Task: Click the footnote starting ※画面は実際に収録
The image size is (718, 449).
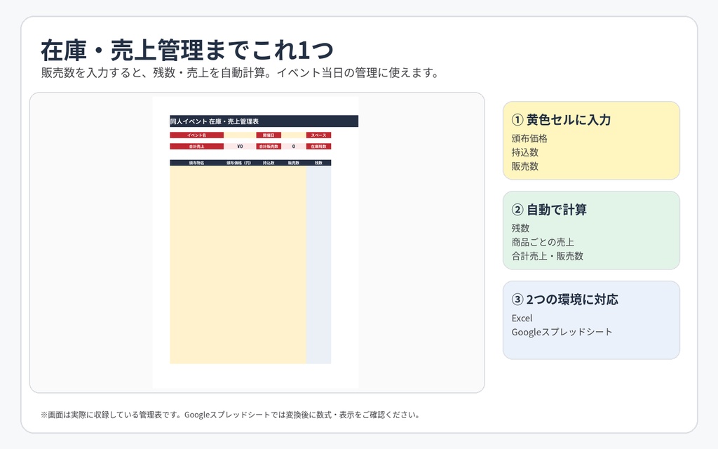Action: pyautogui.click(x=230, y=415)
